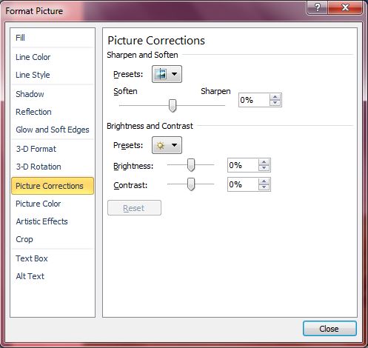The width and height of the screenshot is (368, 348).
Task: Increase sharpen percentage with the up arrow
Action: [x=275, y=97]
